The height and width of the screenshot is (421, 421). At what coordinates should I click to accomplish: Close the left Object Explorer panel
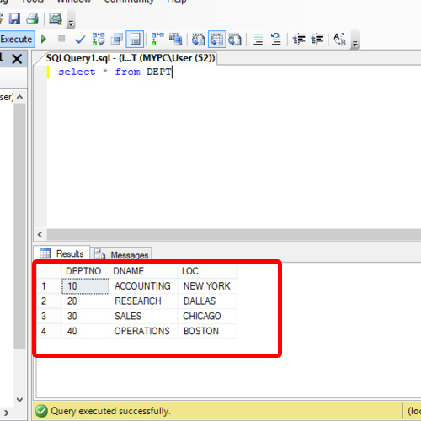tap(17, 59)
